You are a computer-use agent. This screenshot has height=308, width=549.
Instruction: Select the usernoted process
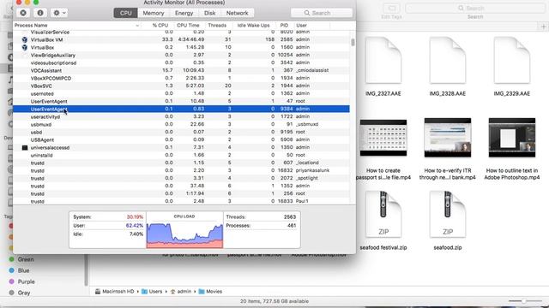click(x=181, y=93)
